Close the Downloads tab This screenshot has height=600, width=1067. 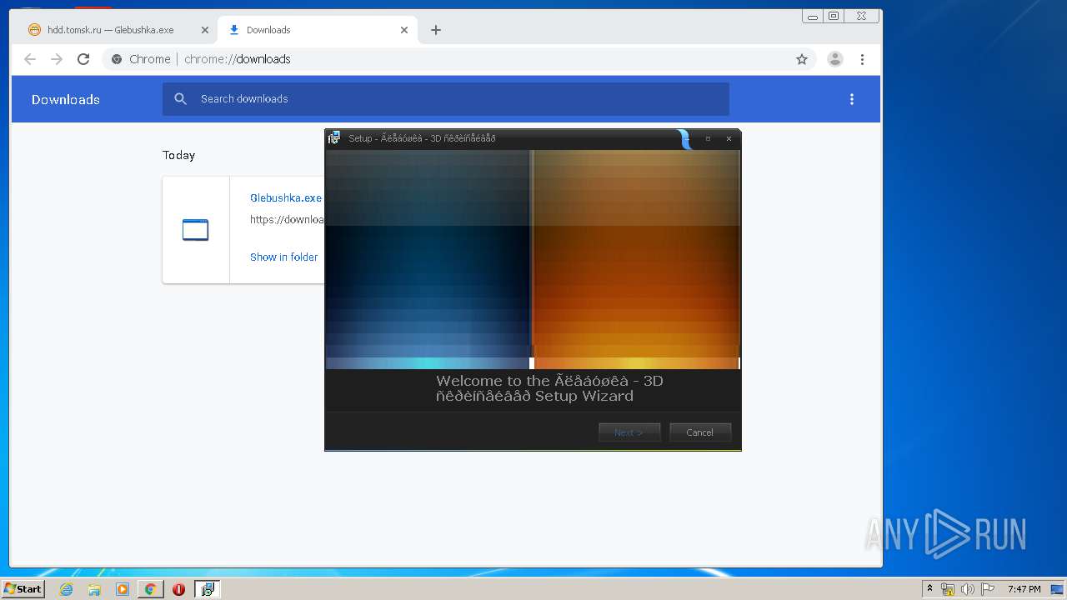[404, 30]
